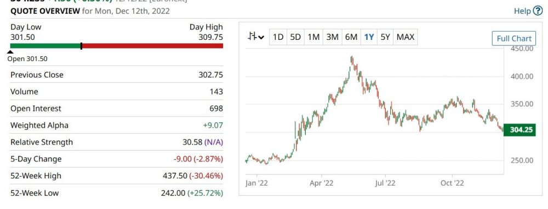The height and width of the screenshot is (209, 548).
Task: Click the Open 301.50 triangle marker
Action: click(10, 52)
